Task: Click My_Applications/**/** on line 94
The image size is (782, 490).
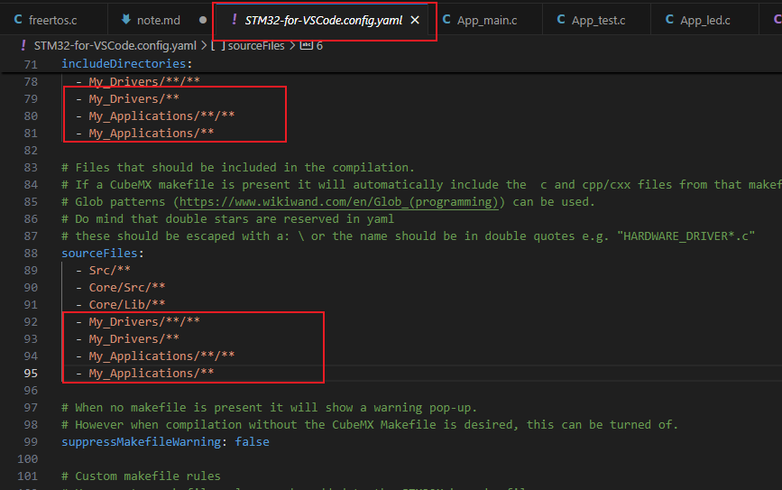Action: (x=161, y=356)
